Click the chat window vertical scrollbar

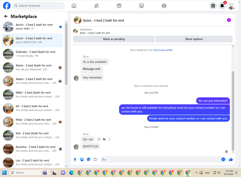(x=233, y=110)
